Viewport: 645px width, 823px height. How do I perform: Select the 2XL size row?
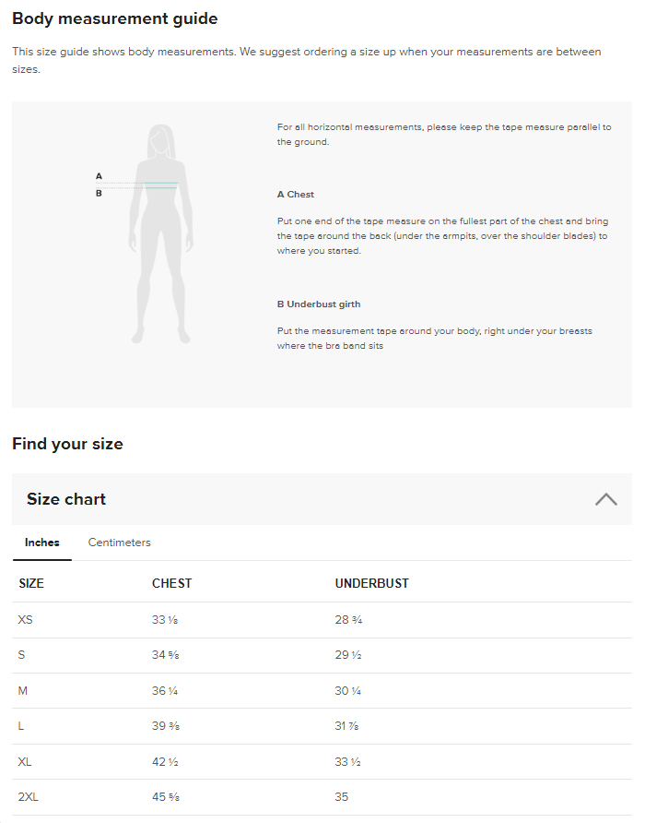322,797
